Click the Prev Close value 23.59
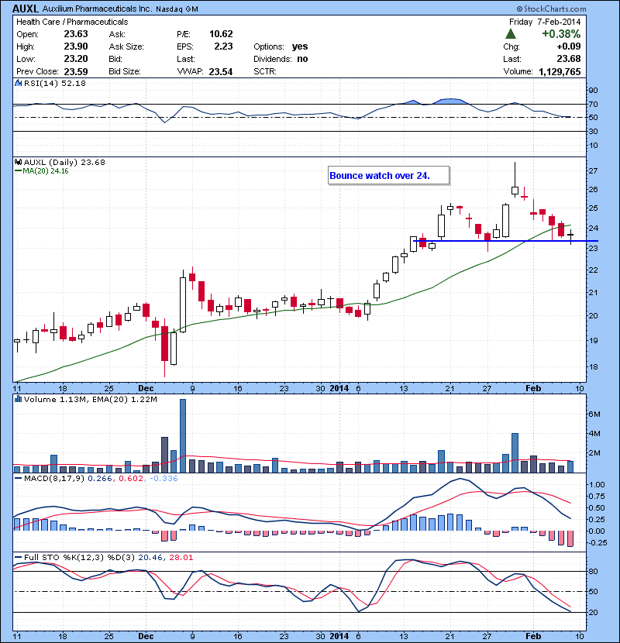 pyautogui.click(x=76, y=71)
